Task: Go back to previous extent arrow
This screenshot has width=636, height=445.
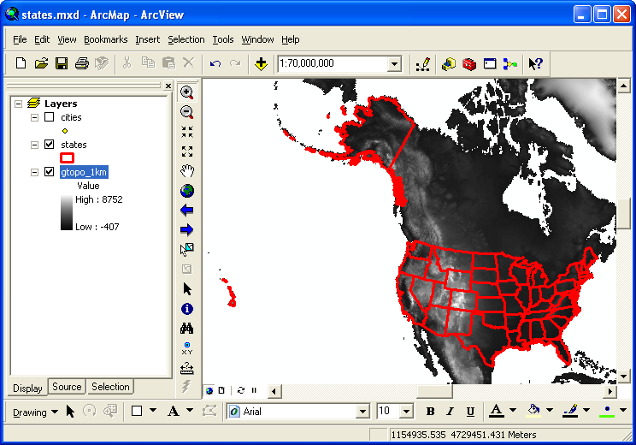Action: click(x=187, y=211)
